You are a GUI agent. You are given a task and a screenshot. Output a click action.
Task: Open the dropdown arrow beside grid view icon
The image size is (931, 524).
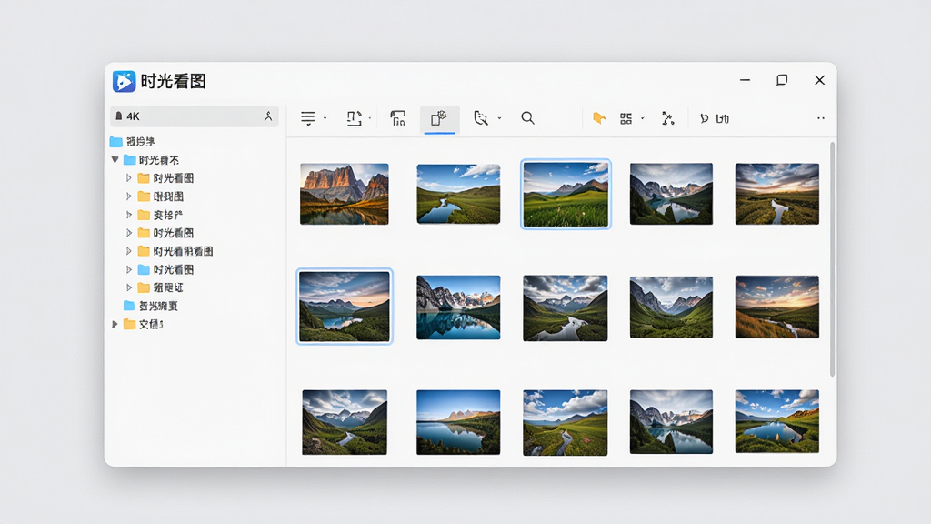coord(643,119)
